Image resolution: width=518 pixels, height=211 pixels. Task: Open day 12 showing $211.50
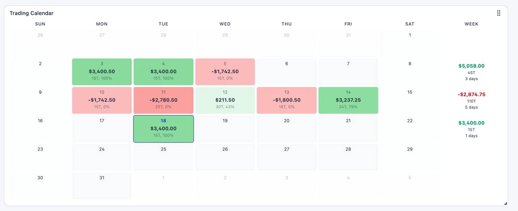click(225, 100)
